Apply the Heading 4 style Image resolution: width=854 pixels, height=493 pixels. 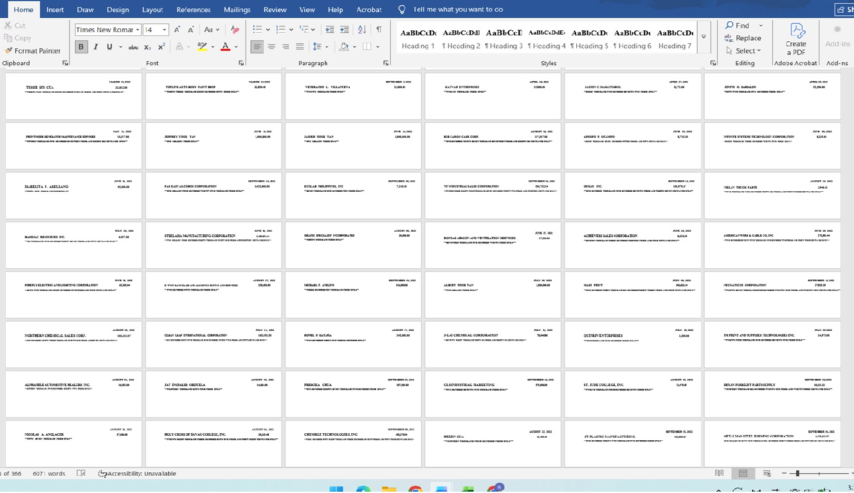547,39
